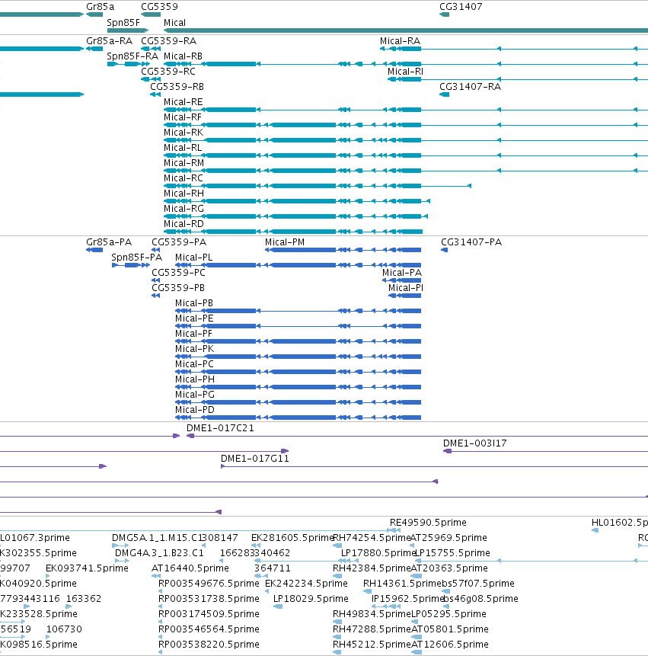Click the CG31407 gene label
648x656 pixels.
[x=461, y=7]
